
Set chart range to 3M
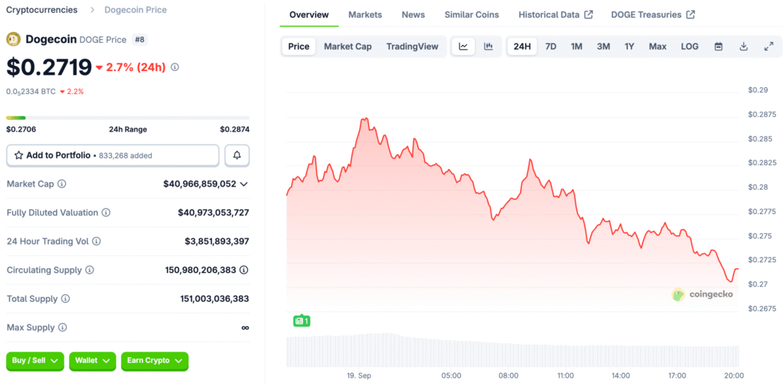tap(603, 47)
